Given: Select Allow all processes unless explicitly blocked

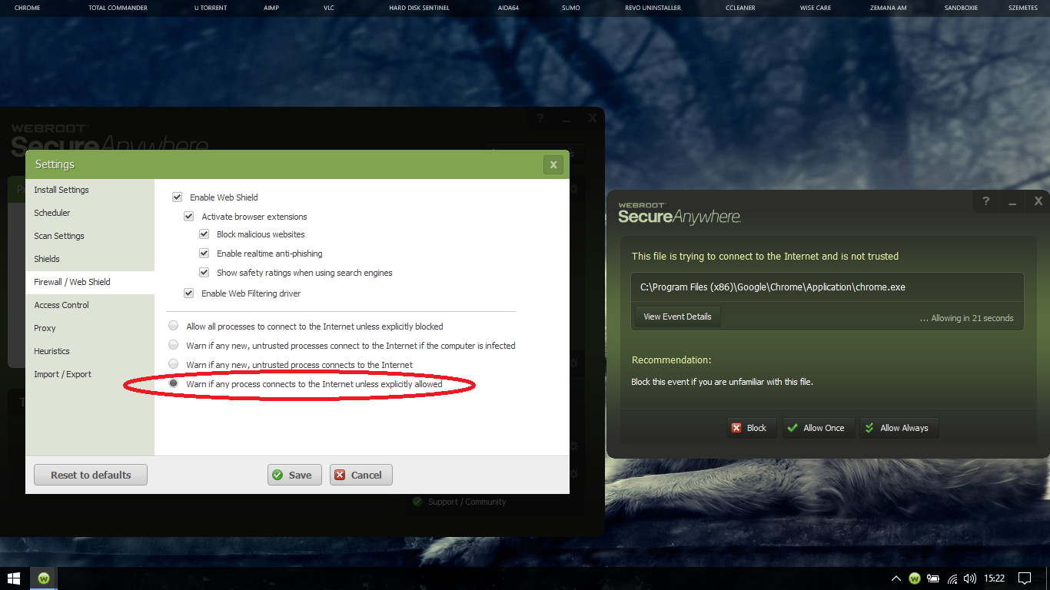Looking at the screenshot, I should click(174, 326).
